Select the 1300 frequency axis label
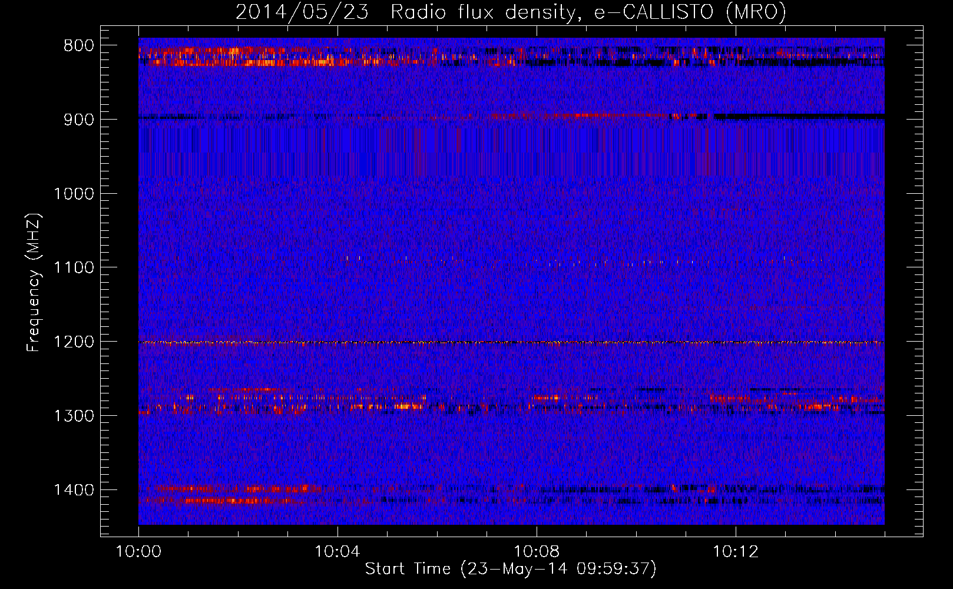The image size is (953, 589). 74,416
